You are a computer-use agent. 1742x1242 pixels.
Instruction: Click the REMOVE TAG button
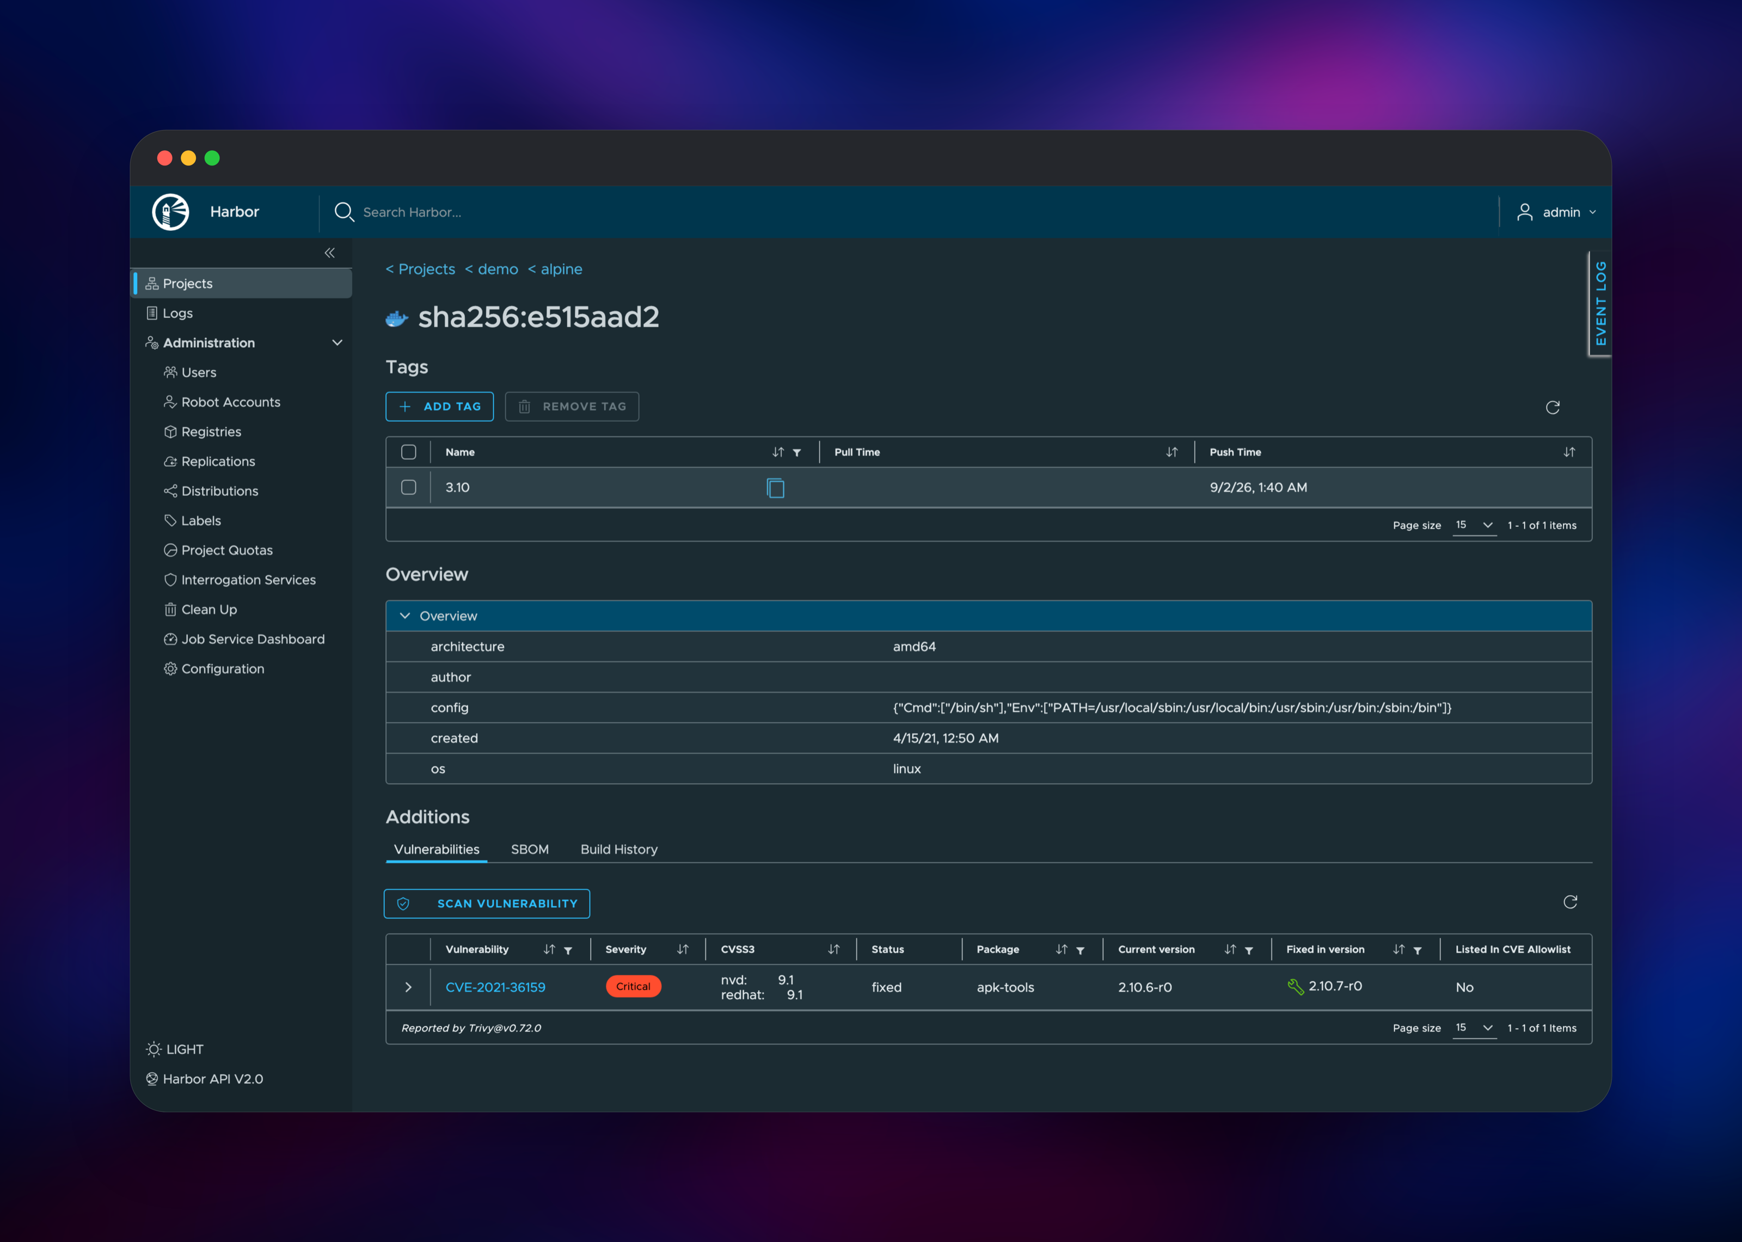click(x=572, y=407)
